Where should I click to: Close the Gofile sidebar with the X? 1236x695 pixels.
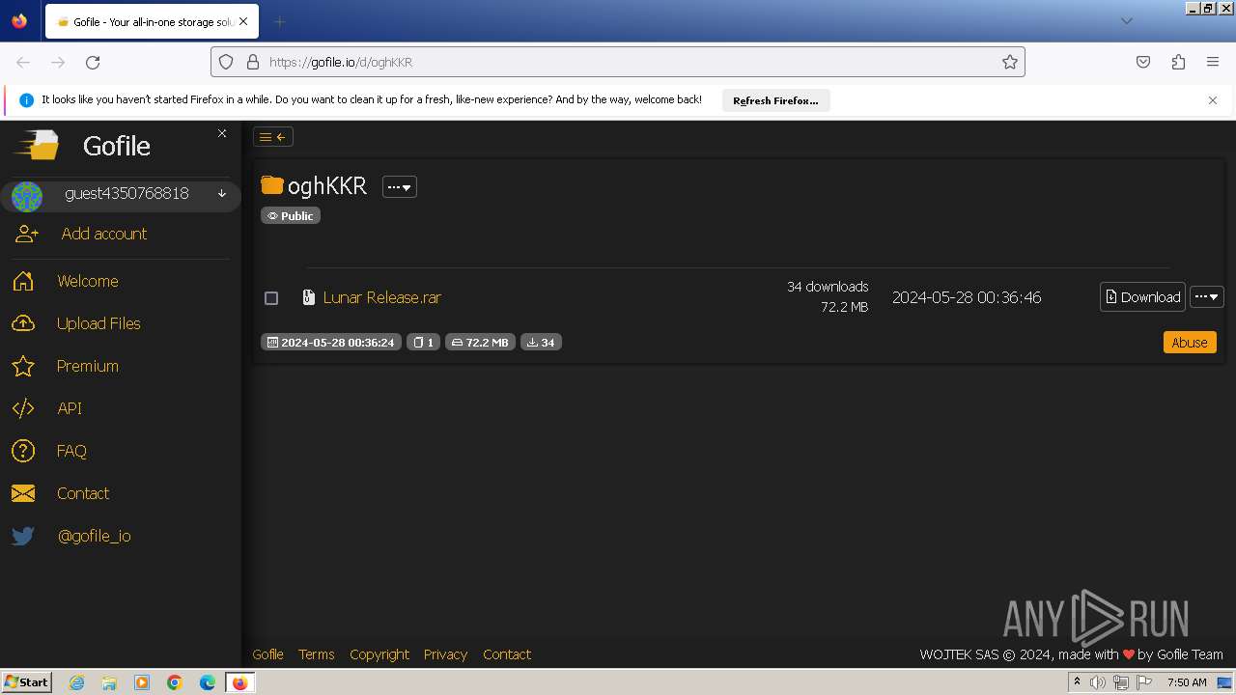pyautogui.click(x=222, y=133)
